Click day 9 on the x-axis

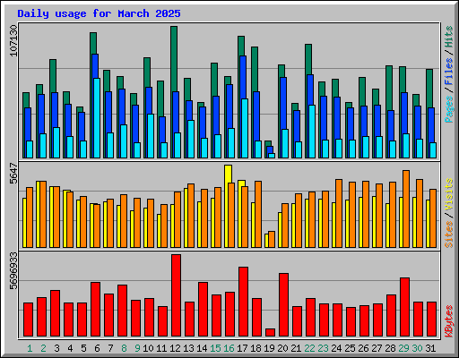pyautogui.click(x=137, y=348)
